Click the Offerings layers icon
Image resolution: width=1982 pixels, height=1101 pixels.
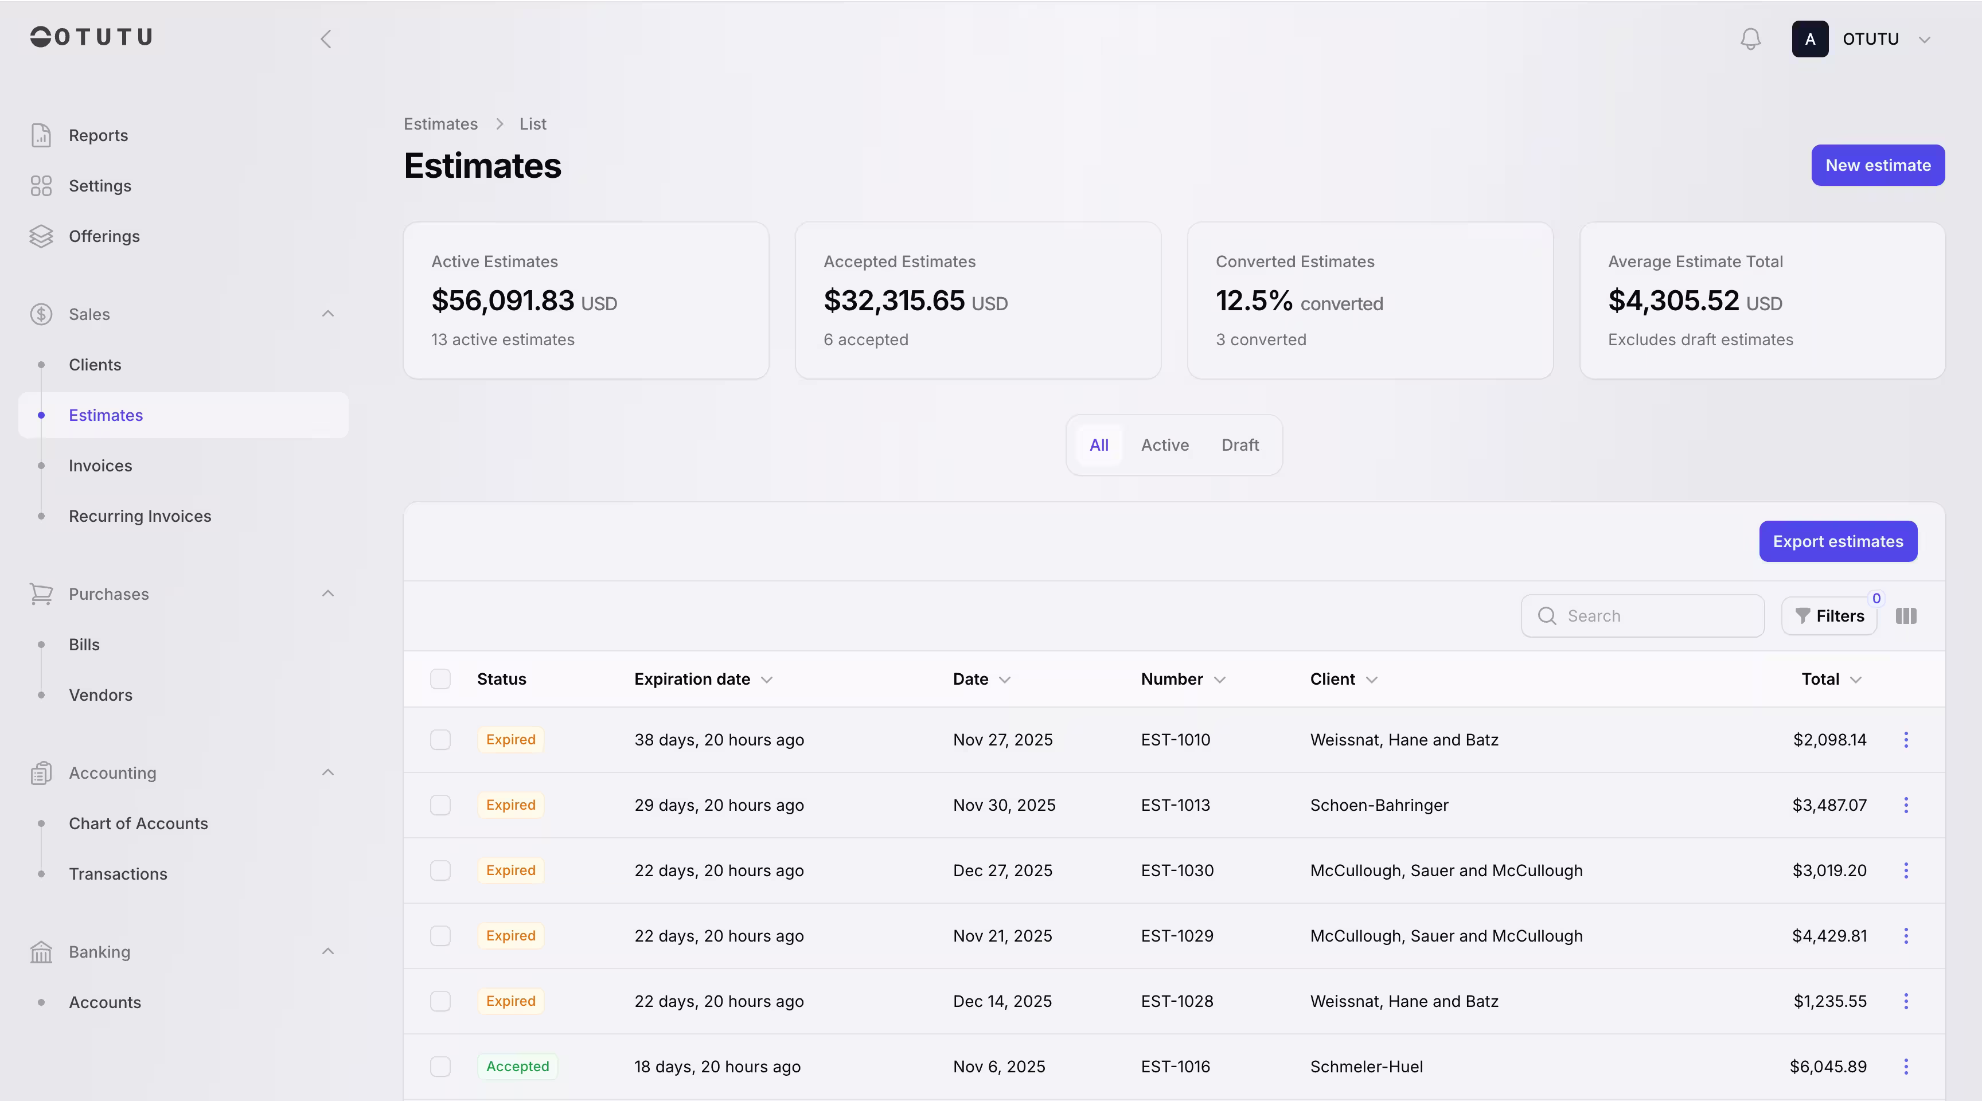pyautogui.click(x=41, y=236)
